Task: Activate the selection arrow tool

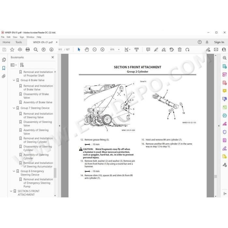Action: [79, 50]
